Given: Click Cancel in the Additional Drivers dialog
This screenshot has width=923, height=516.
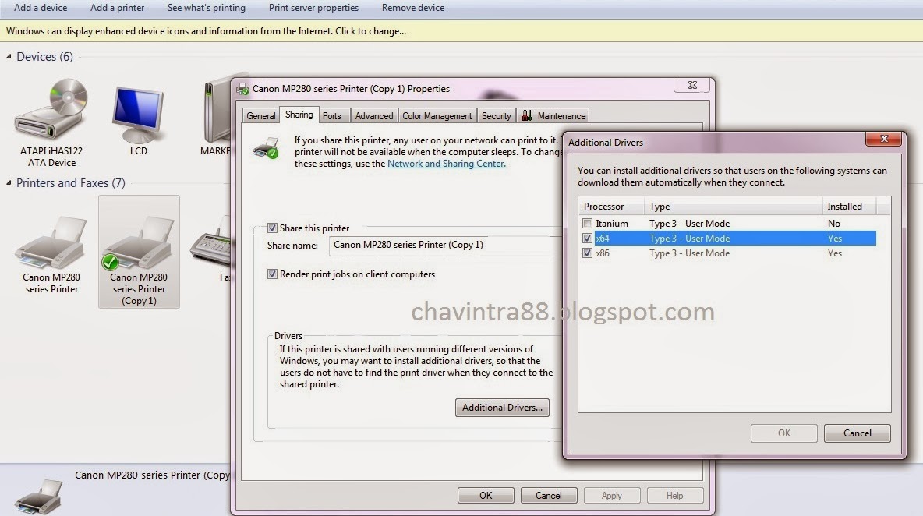Looking at the screenshot, I should 857,433.
